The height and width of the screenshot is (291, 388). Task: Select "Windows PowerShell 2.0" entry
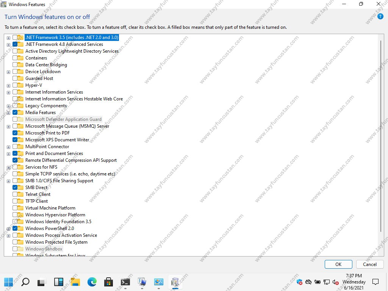50,228
